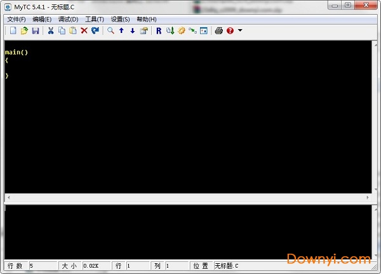Click the blue down arrow icon

coord(132,30)
